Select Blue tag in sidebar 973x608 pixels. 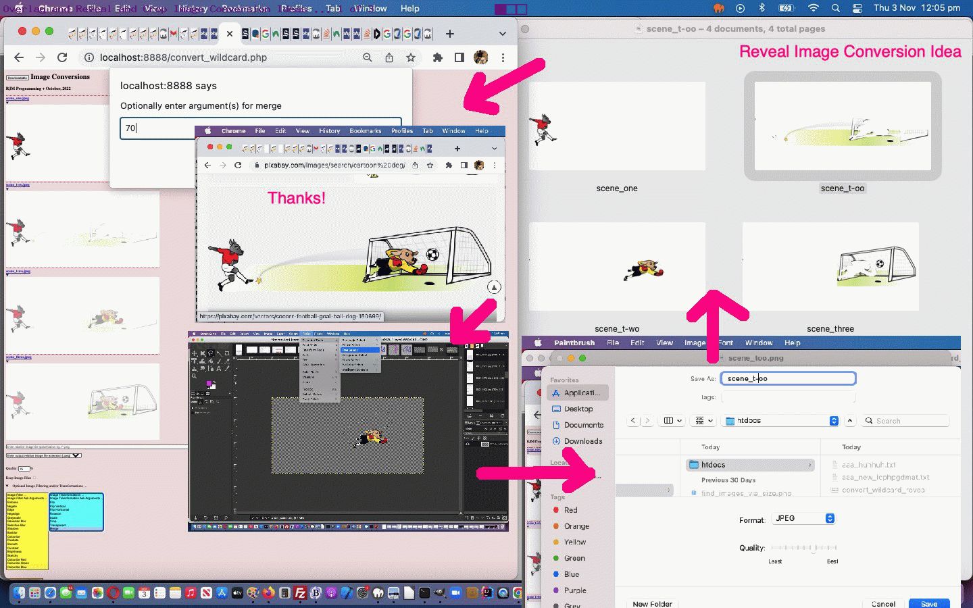click(x=566, y=574)
